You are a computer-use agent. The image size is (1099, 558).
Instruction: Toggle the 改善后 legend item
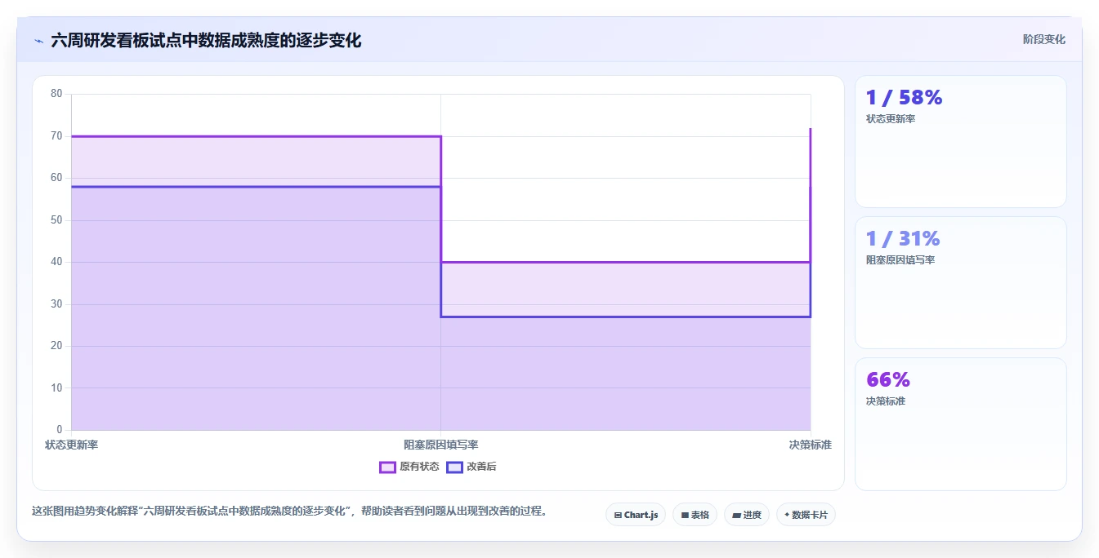[471, 467]
